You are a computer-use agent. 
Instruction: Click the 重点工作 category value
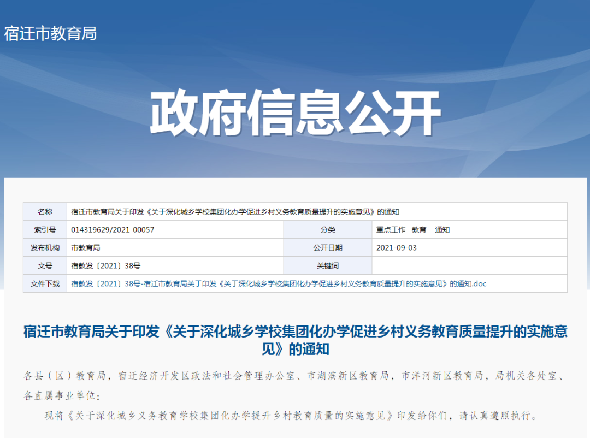(x=391, y=229)
